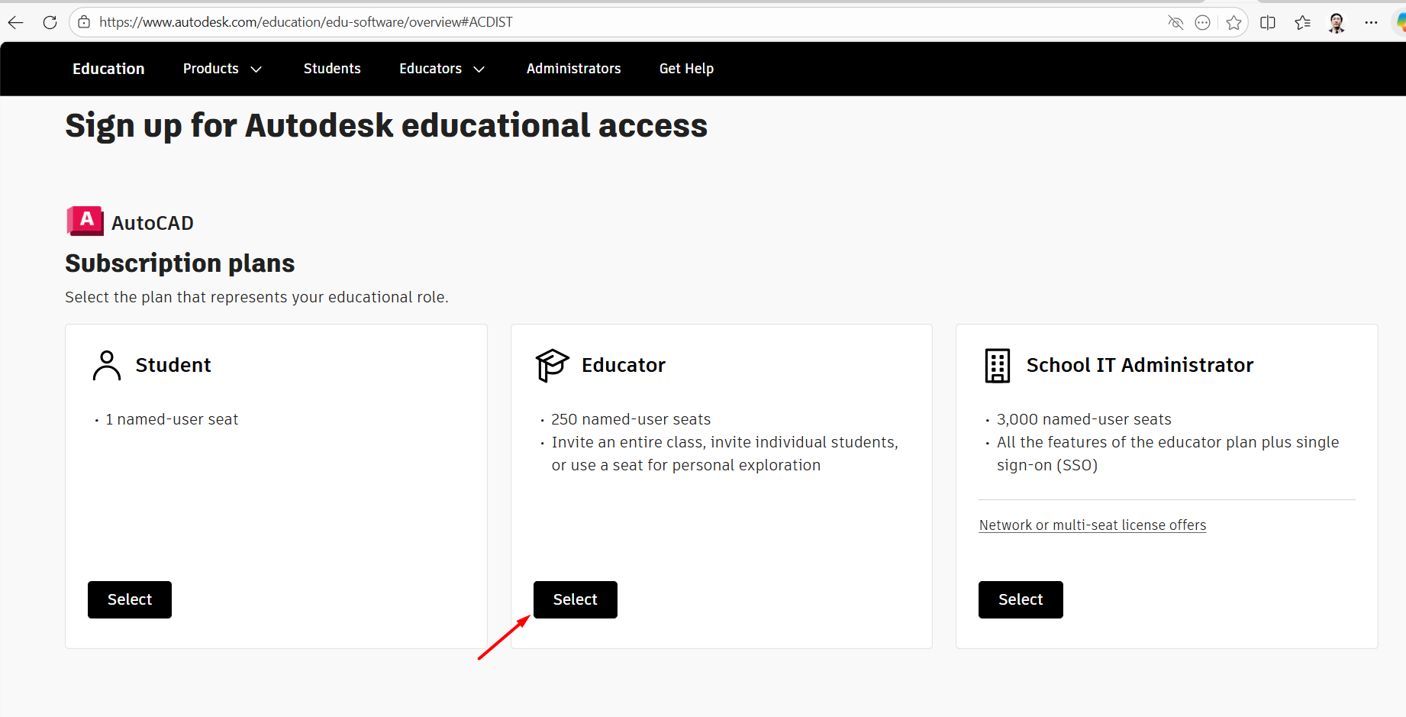
Task: Add page to favorites with star icon
Action: click(1233, 22)
